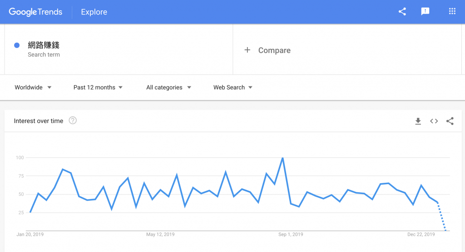The height and width of the screenshot is (252, 465).
Task: Open the Google apps grid icon
Action: point(452,12)
